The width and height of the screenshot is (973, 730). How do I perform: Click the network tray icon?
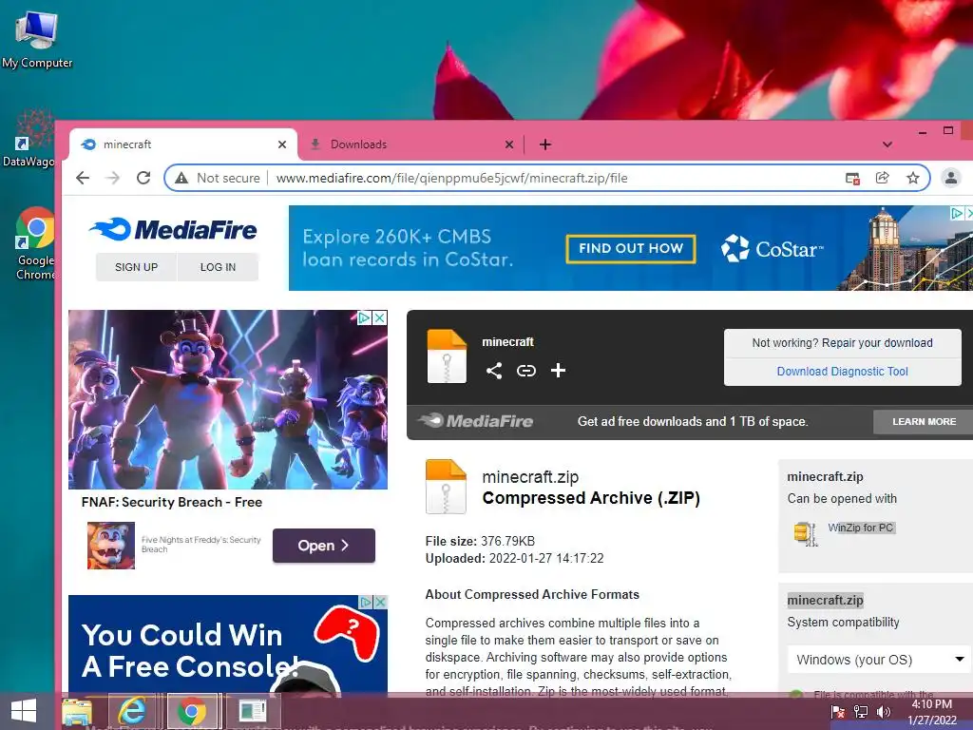(x=861, y=712)
